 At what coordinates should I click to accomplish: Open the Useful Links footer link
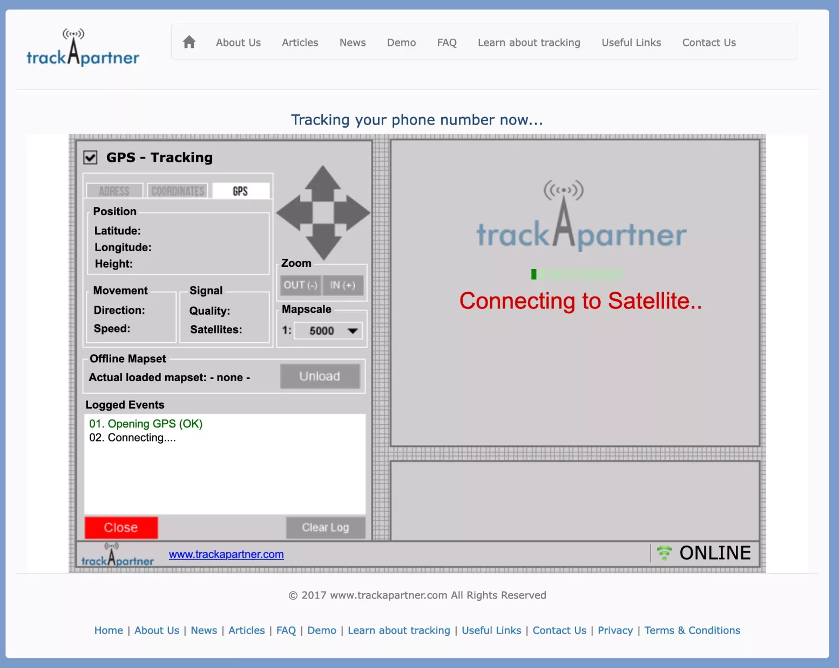pyautogui.click(x=491, y=630)
